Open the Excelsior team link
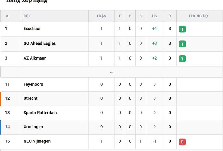This screenshot has height=151, width=223. pyautogui.click(x=32, y=29)
